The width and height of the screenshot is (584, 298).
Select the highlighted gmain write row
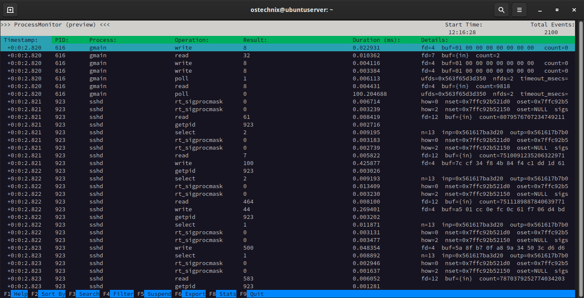183,47
